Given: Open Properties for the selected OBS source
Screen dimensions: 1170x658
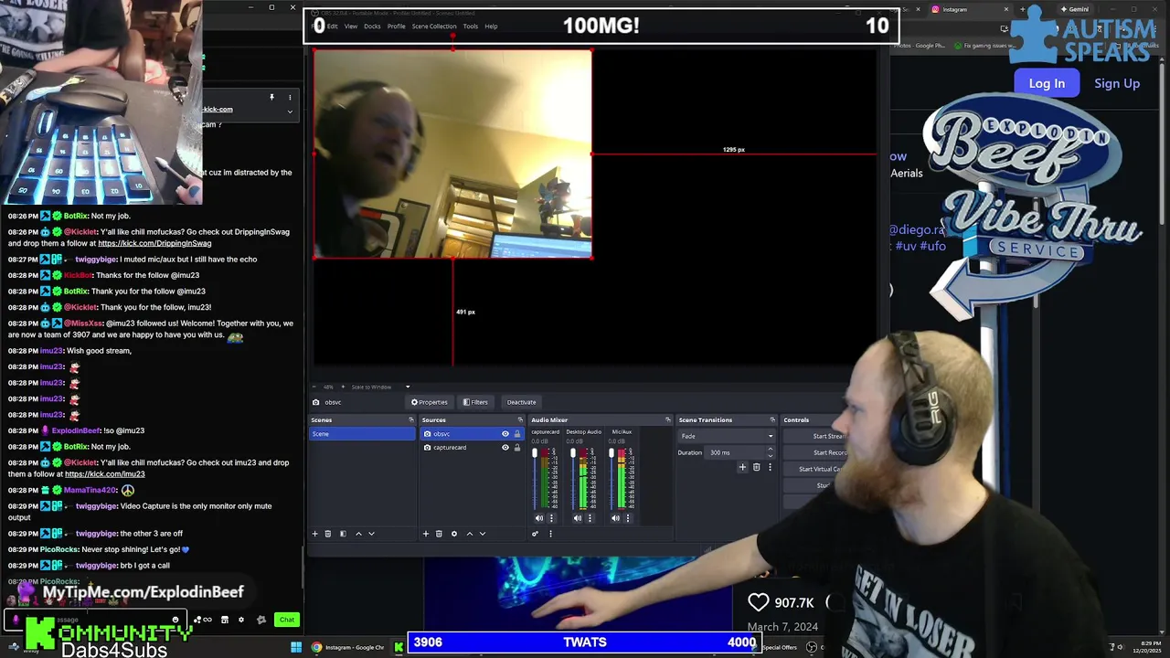Looking at the screenshot, I should [430, 402].
